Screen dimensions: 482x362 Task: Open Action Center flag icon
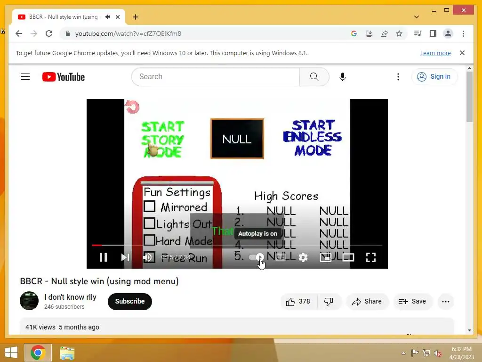[415, 353]
